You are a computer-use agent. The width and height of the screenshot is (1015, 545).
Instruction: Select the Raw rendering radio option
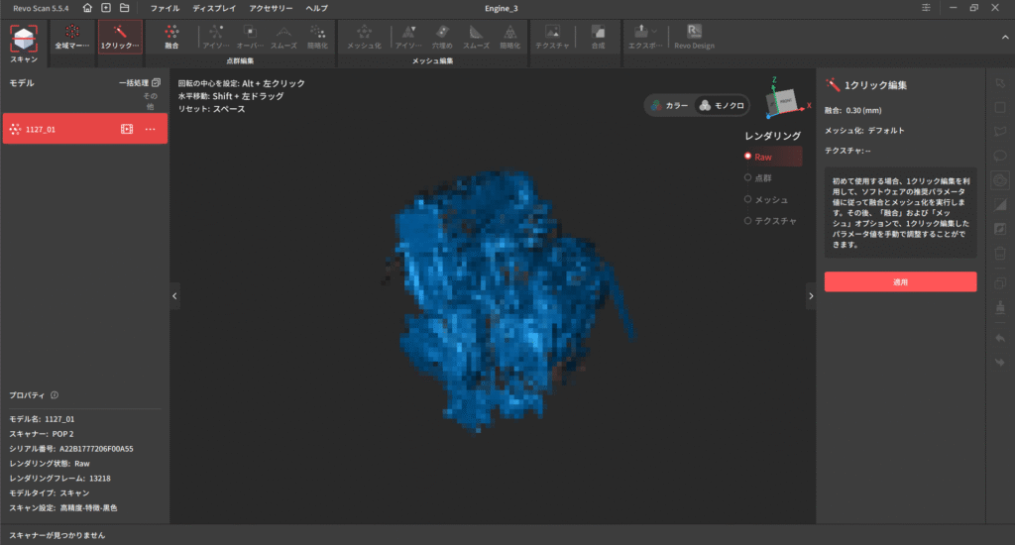(748, 157)
